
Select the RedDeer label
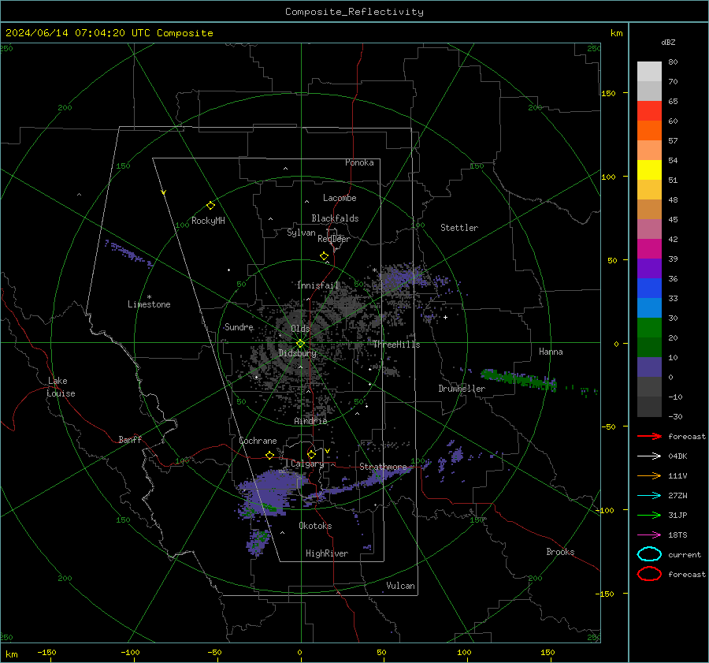[334, 239]
